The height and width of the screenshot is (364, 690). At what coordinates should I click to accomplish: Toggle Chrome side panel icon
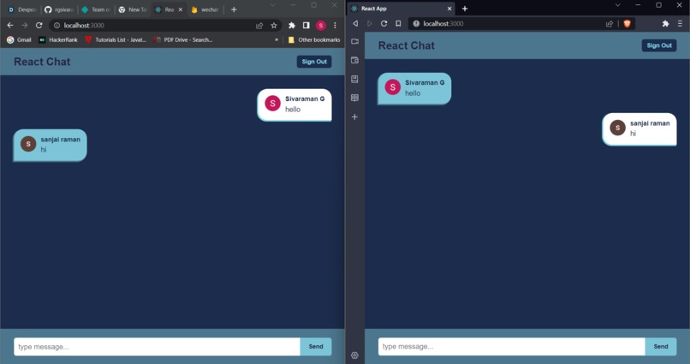(306, 26)
